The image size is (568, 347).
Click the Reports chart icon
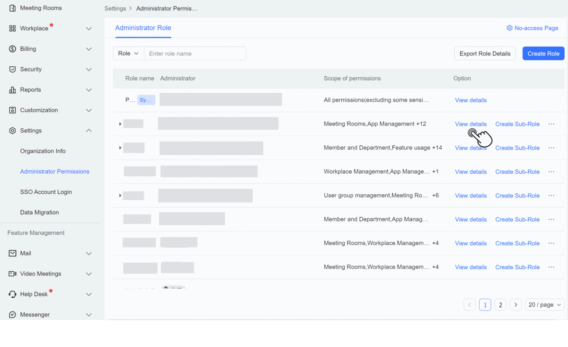point(12,89)
